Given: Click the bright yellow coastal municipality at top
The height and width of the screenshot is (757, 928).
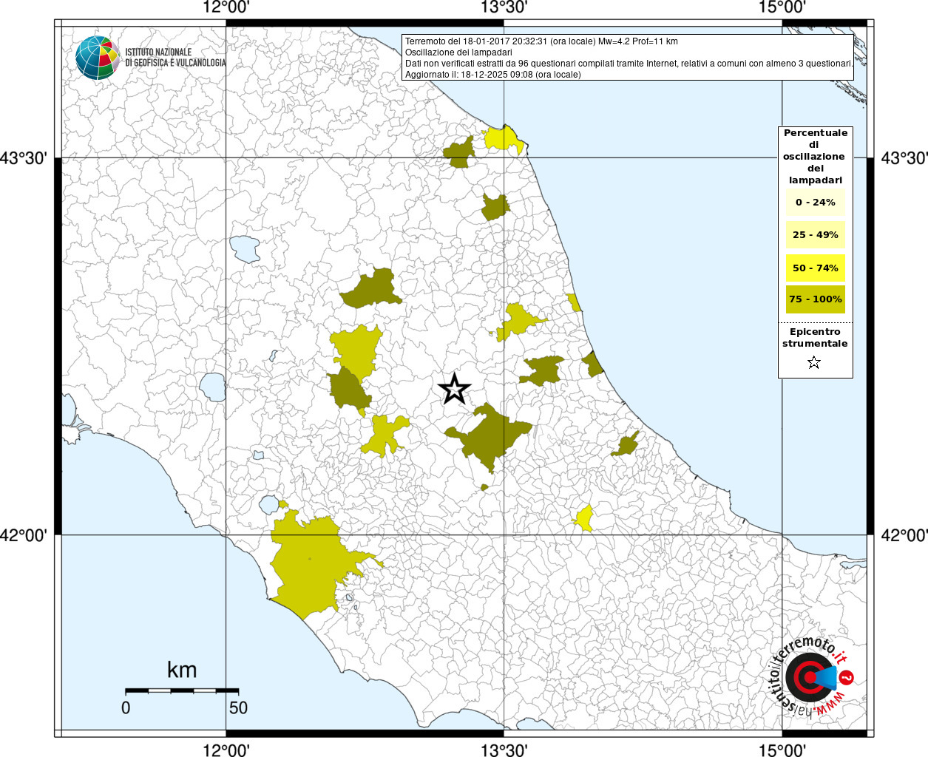Looking at the screenshot, I should click(x=503, y=139).
